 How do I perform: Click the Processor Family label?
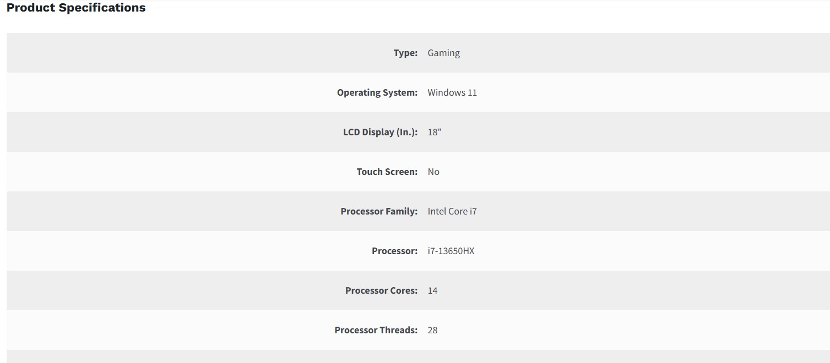379,211
